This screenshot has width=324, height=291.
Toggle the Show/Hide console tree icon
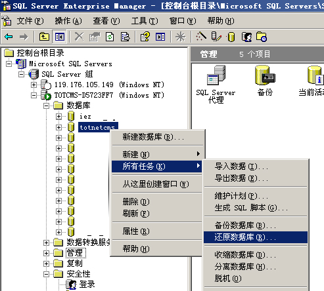tap(60, 37)
